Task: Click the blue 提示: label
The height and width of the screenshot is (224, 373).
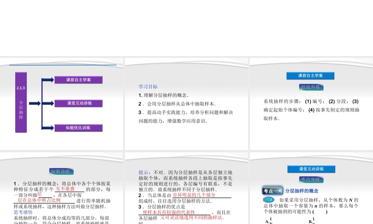Action: coord(145,172)
